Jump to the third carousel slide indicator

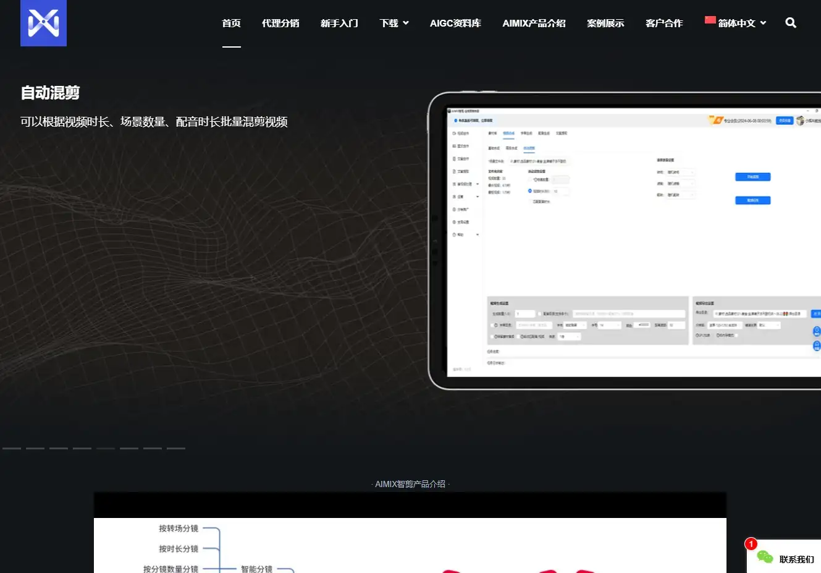[x=59, y=448]
